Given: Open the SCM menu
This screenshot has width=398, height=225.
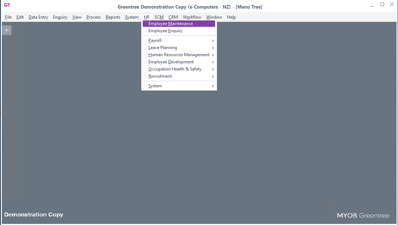Looking at the screenshot, I should point(159,17).
